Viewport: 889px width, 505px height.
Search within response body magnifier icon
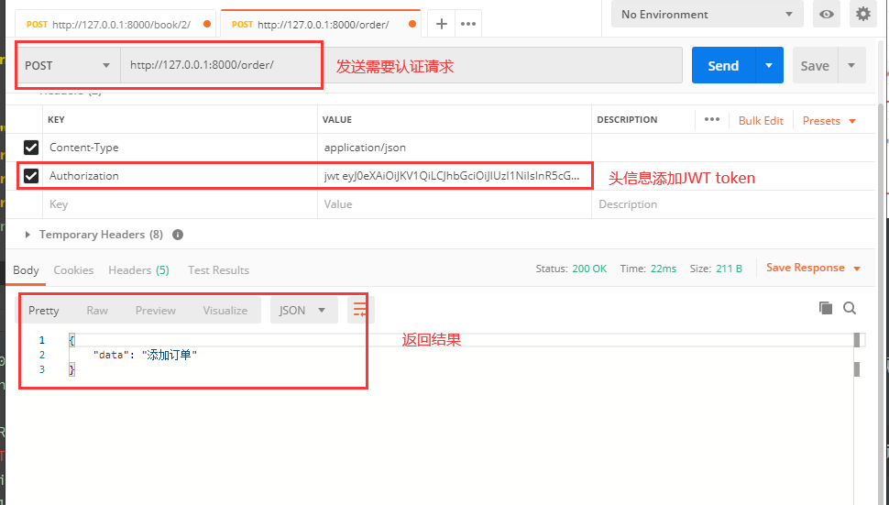pos(850,308)
